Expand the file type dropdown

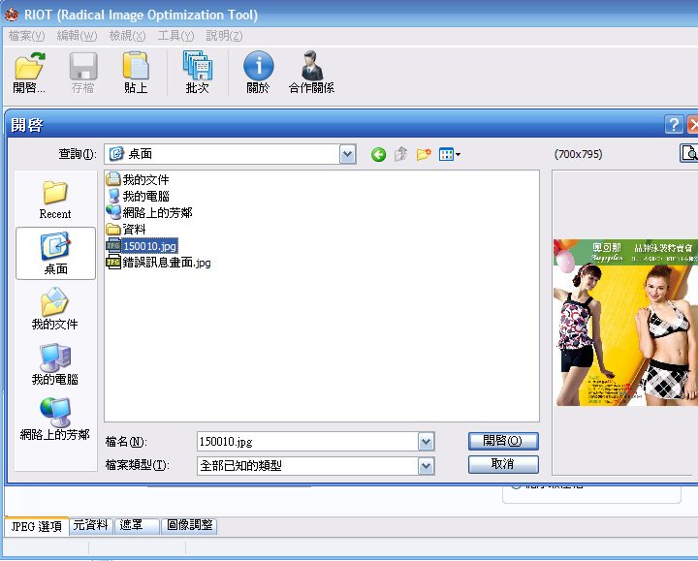click(x=426, y=466)
